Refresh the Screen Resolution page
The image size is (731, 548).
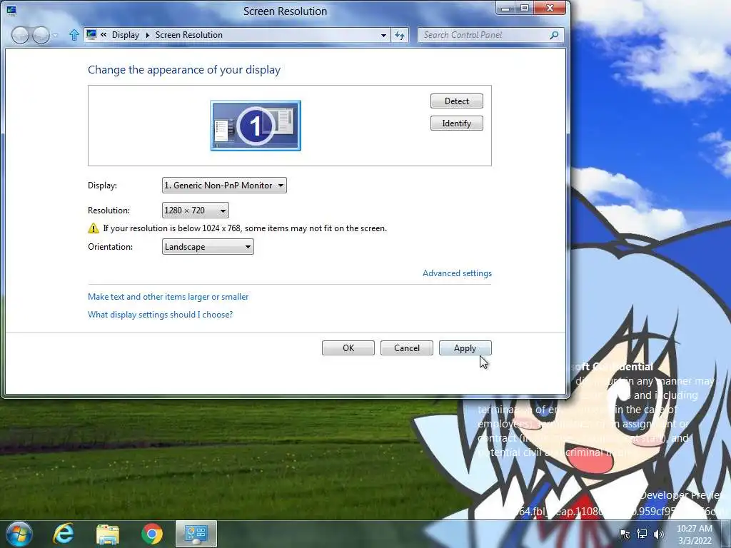point(400,35)
